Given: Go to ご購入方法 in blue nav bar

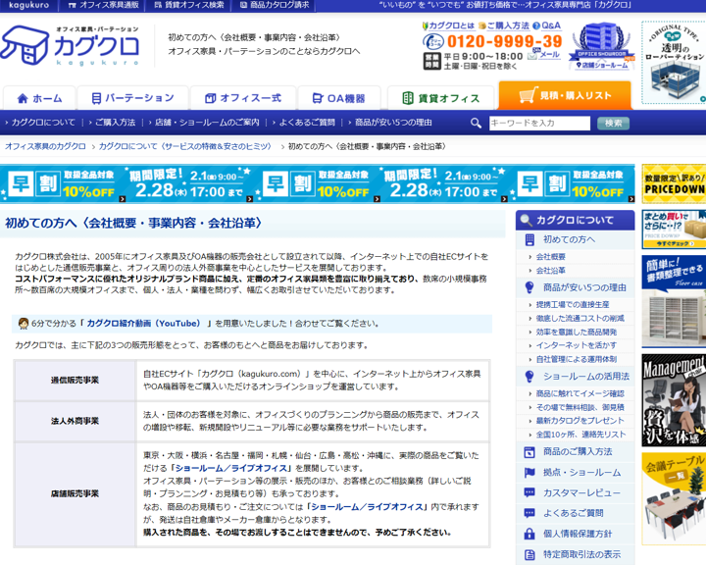Looking at the screenshot, I should pos(115,122).
